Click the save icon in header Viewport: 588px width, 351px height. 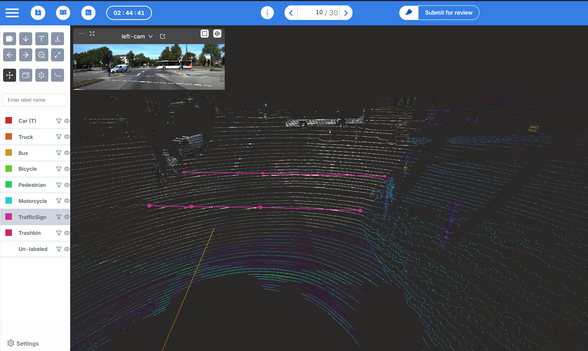[x=38, y=13]
